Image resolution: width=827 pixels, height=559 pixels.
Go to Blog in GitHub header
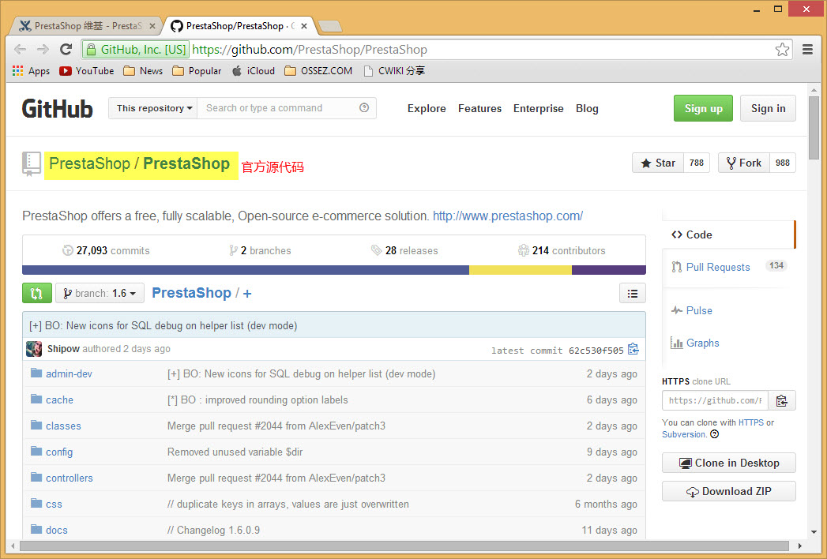[587, 108]
